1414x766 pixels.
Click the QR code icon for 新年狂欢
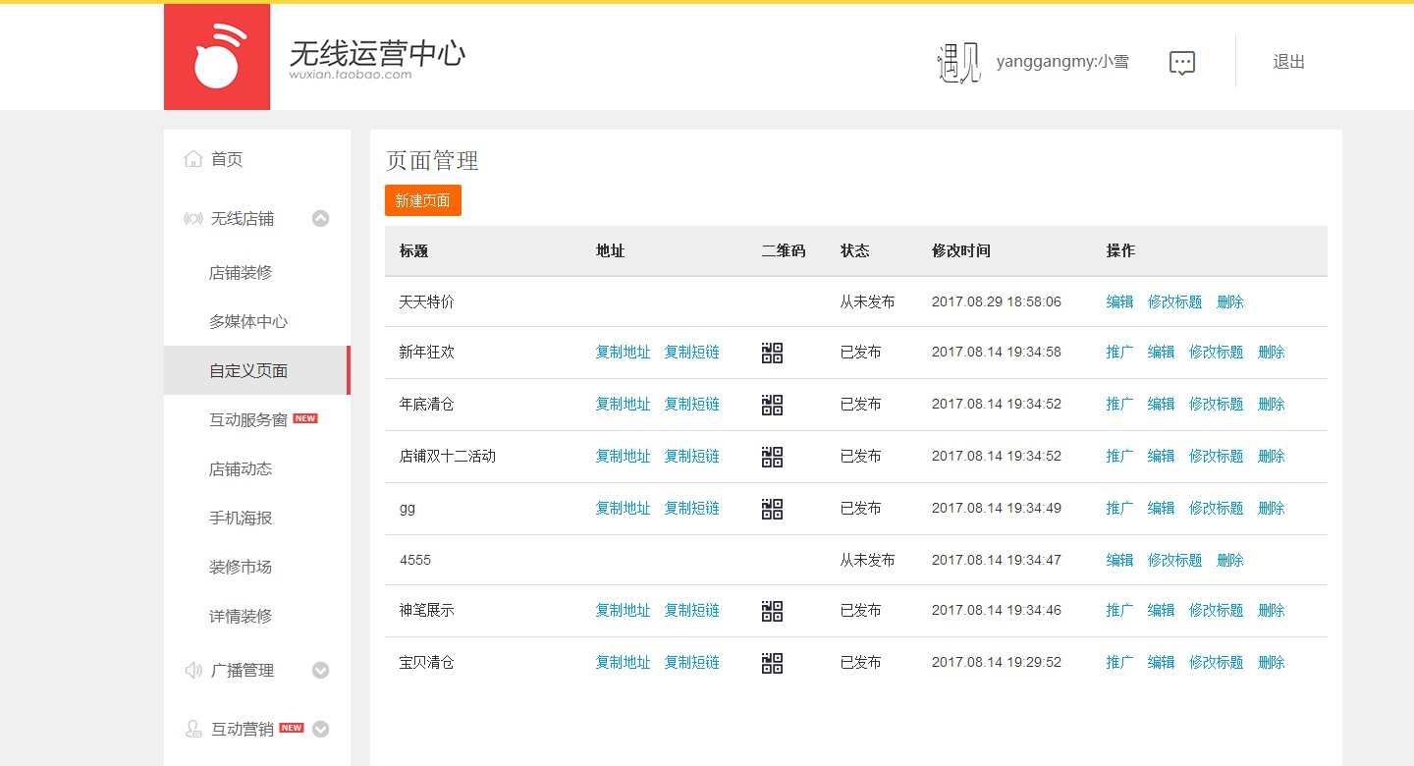tap(772, 353)
